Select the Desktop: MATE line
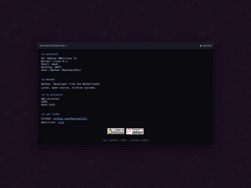Screen dimensions: 251x188 pos(51,67)
